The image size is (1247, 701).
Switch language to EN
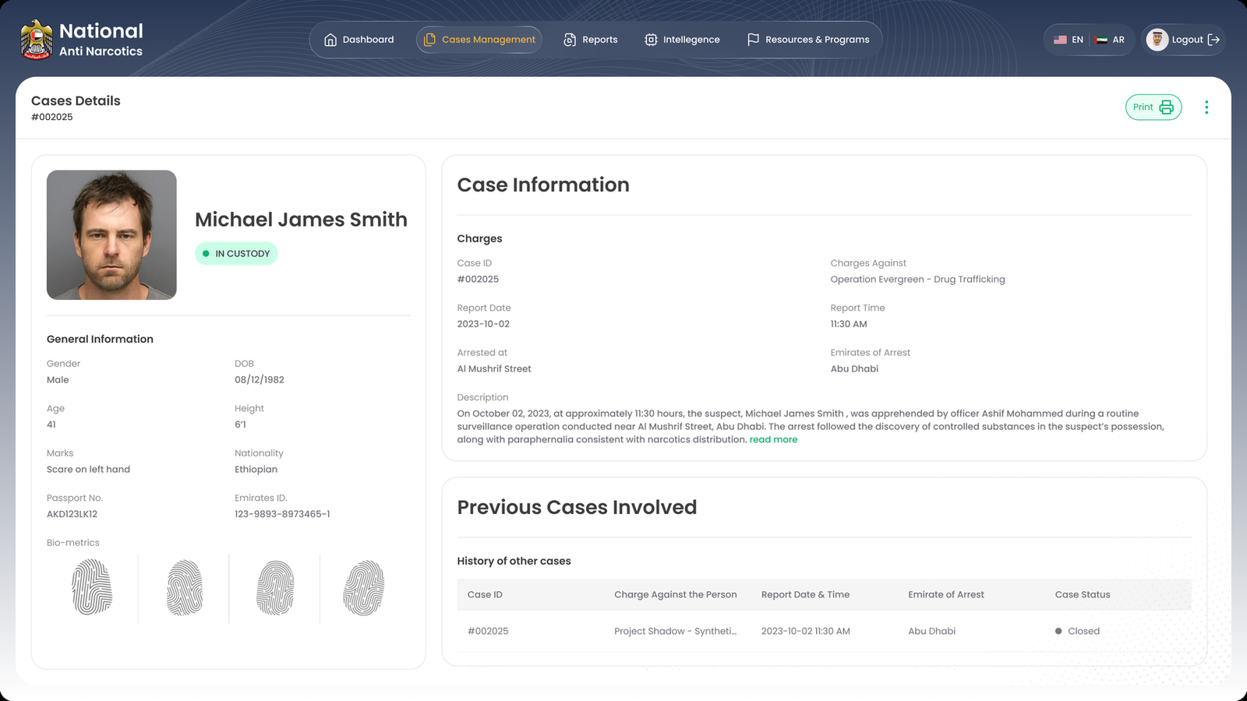tap(1069, 40)
